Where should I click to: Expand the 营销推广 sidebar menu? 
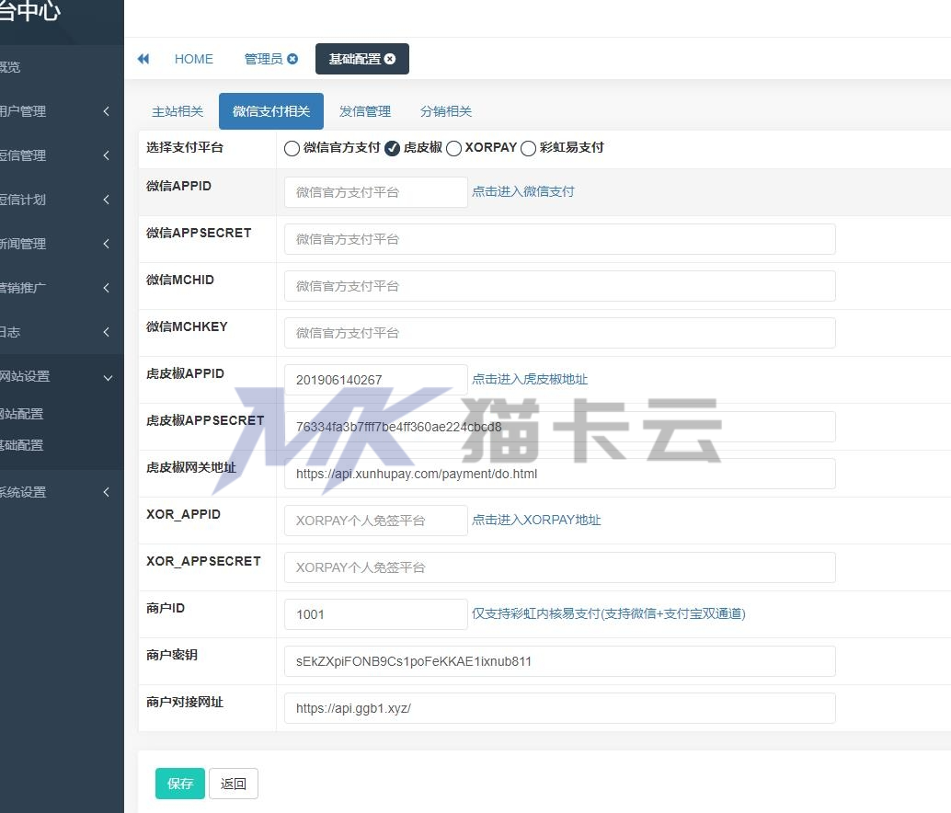[x=62, y=288]
